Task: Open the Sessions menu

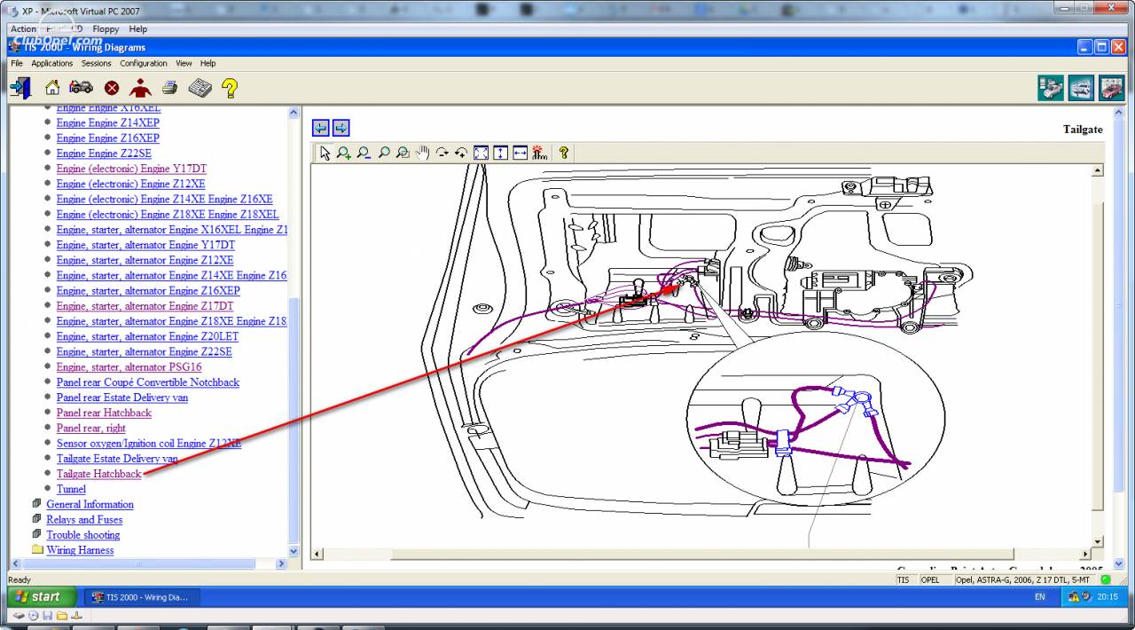Action: pyautogui.click(x=97, y=63)
